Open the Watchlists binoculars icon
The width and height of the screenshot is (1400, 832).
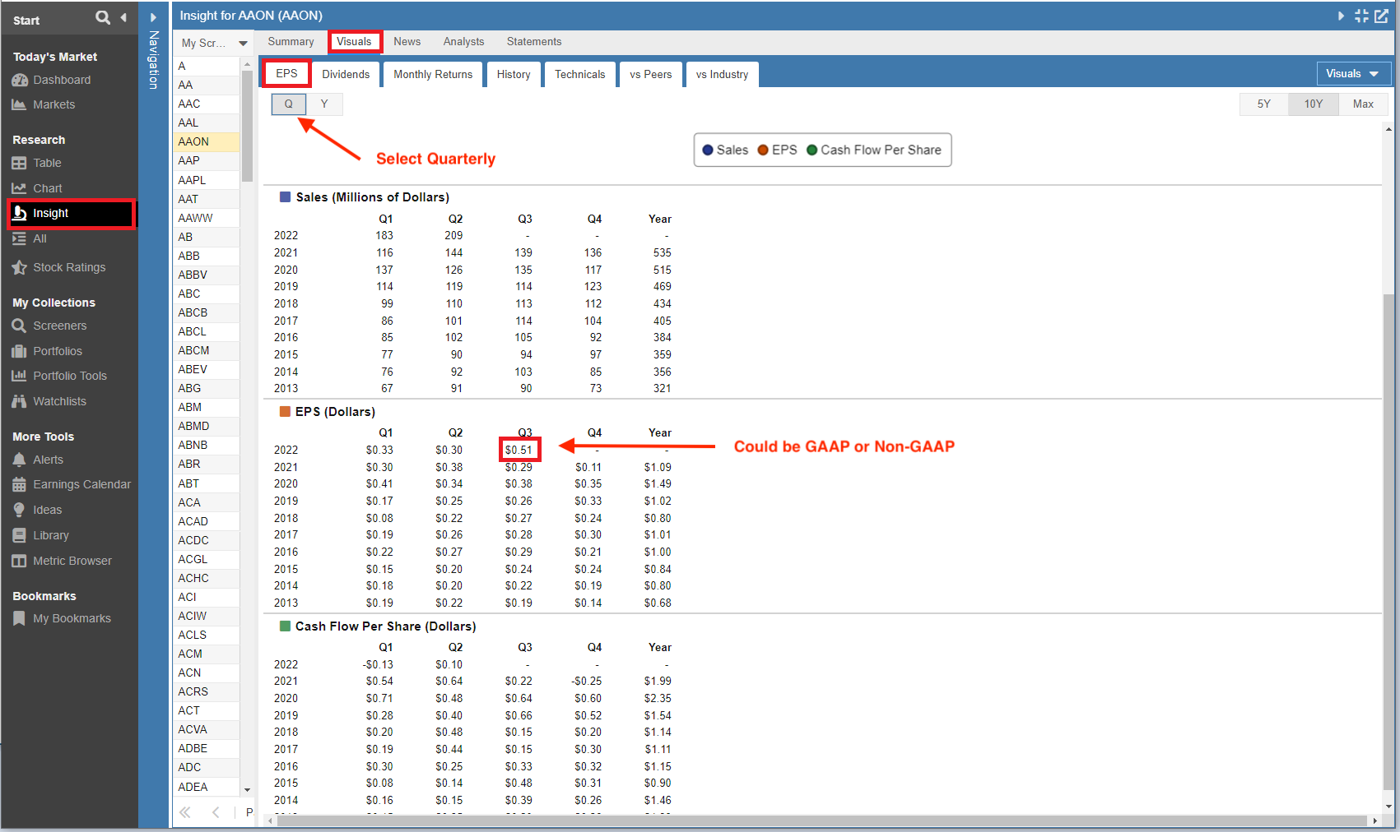20,402
